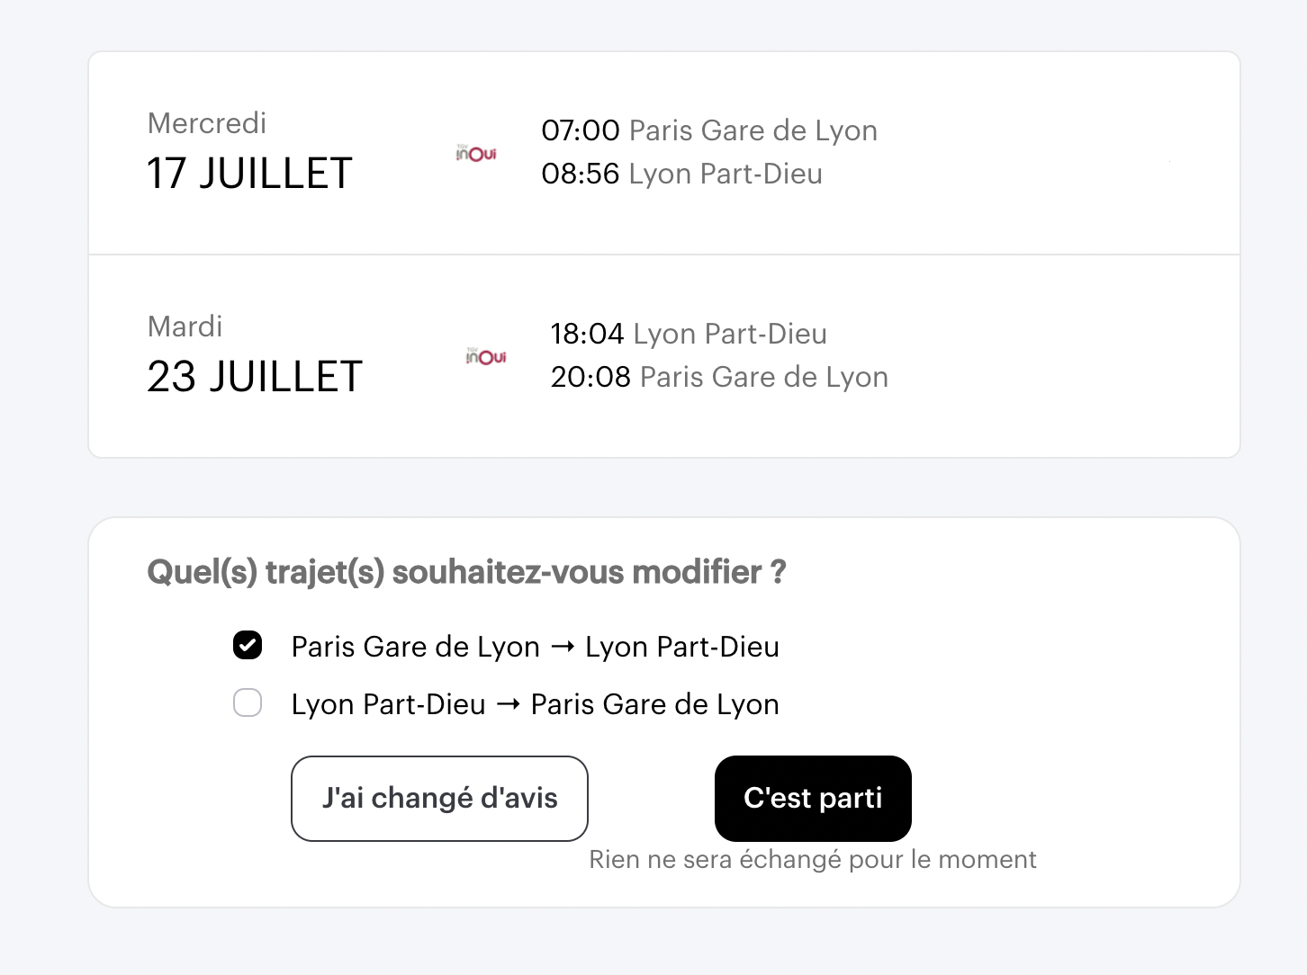The width and height of the screenshot is (1307, 975).
Task: Click the "Rien ne sera échangé pour le moment" note
Action: click(x=812, y=860)
